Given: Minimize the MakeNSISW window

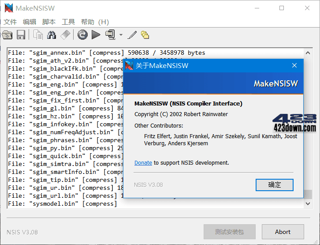Looking at the screenshot, I should click(257, 8).
